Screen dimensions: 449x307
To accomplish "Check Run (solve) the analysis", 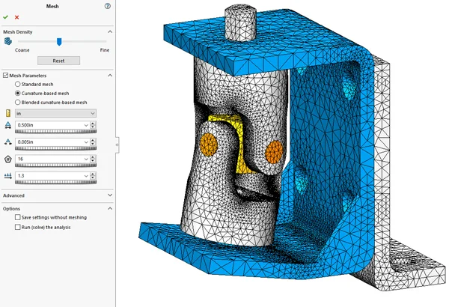I will point(18,227).
